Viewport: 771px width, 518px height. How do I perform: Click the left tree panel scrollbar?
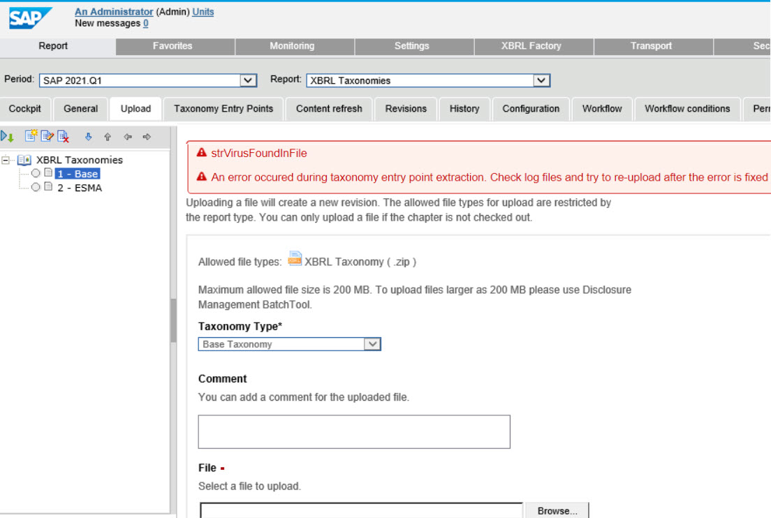pyautogui.click(x=173, y=320)
